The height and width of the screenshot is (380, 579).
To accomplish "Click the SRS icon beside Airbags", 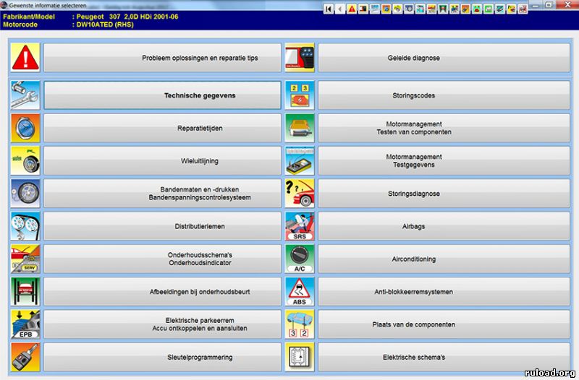I will point(300,226).
